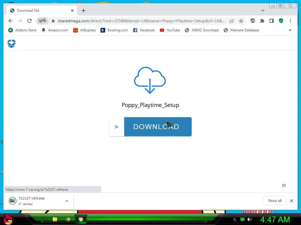Reload the current page
Screen dimensions: 301x225
tap(29, 21)
